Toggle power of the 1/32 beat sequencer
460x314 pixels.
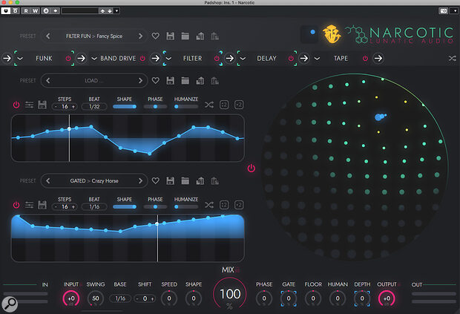point(16,105)
